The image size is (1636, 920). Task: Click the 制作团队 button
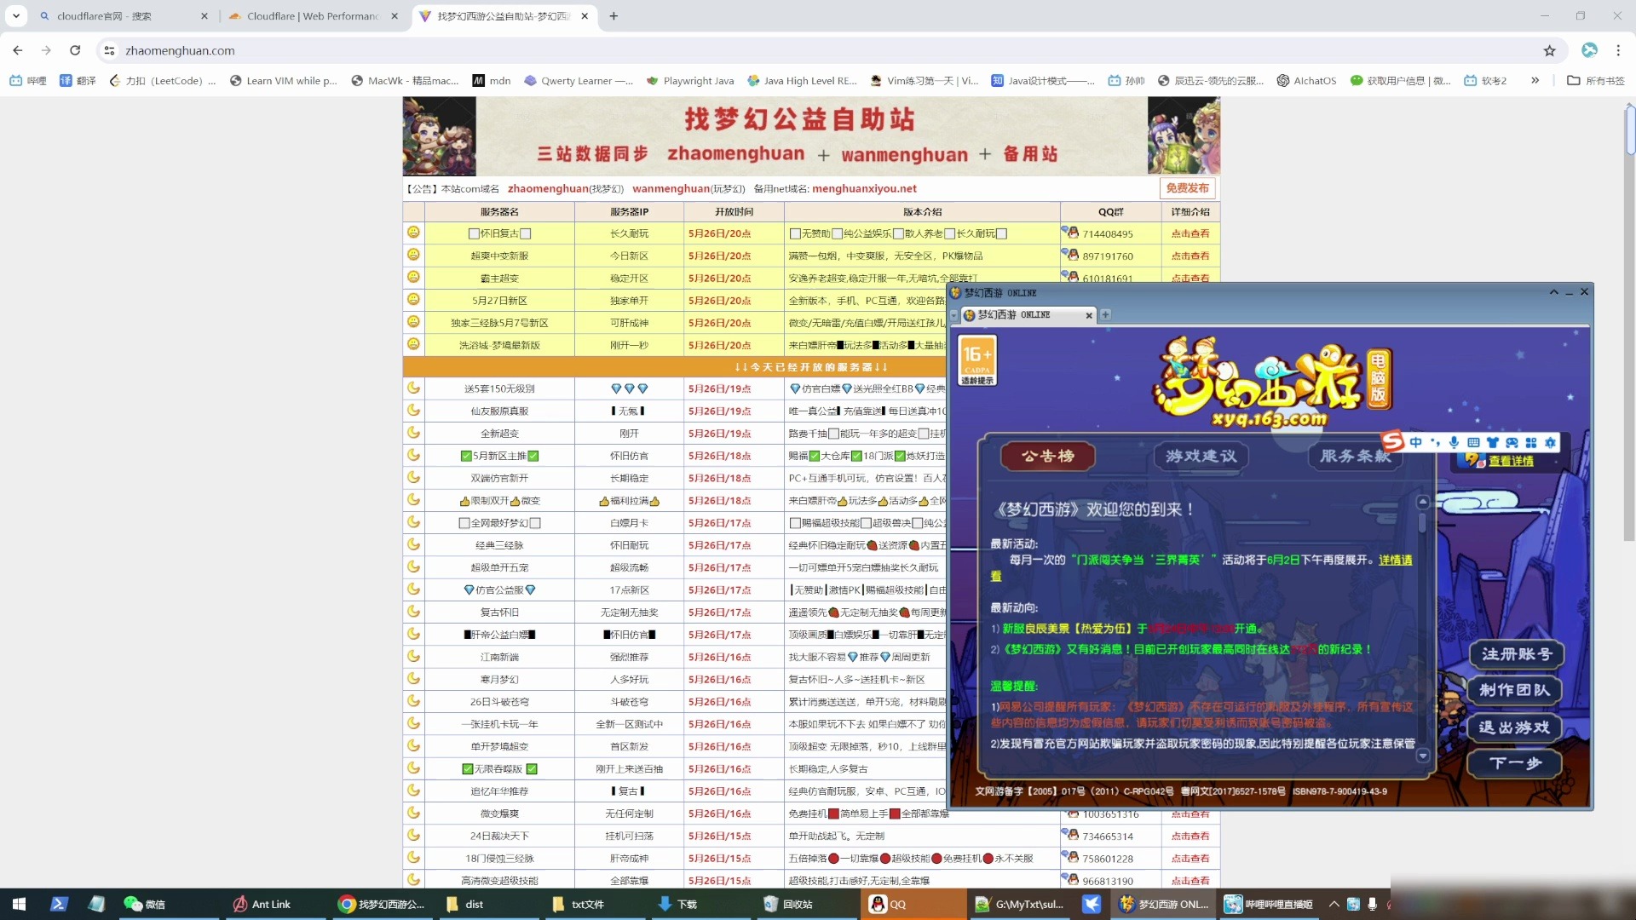pyautogui.click(x=1514, y=690)
